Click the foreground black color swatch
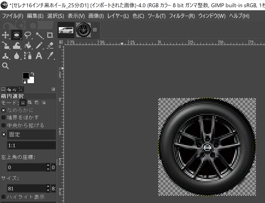 click(x=26, y=75)
